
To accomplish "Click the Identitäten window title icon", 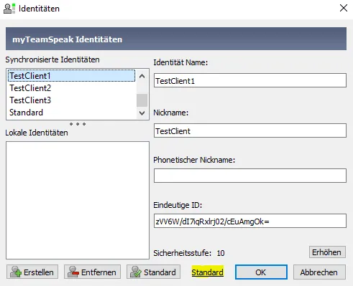I will (x=9, y=9).
